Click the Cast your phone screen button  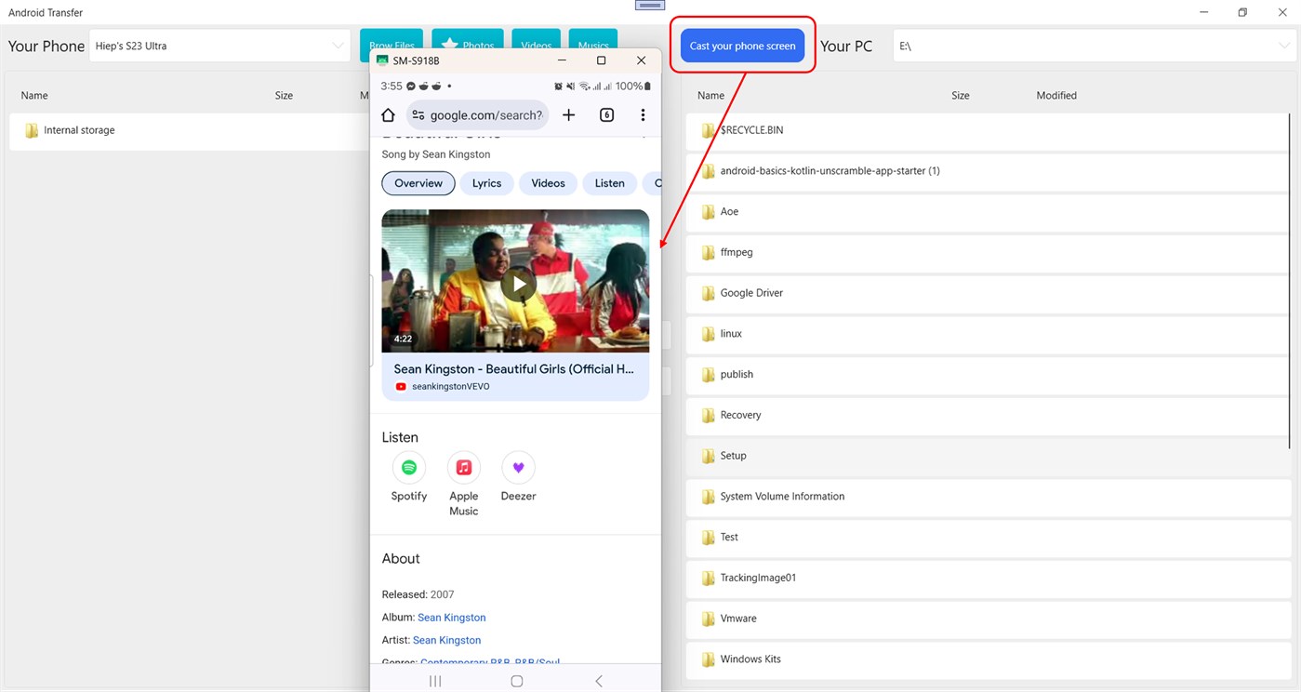(x=742, y=45)
